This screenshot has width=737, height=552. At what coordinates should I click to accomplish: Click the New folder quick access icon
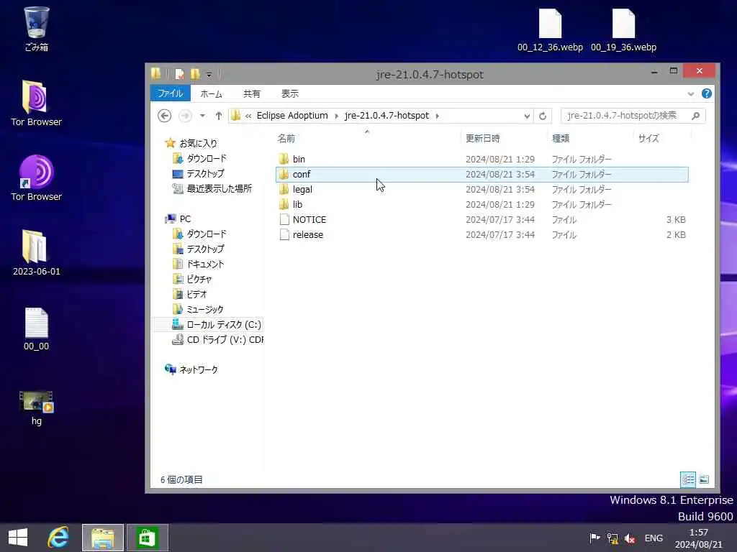[195, 74]
